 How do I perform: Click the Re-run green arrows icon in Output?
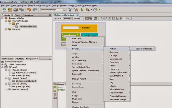(x=55, y=88)
